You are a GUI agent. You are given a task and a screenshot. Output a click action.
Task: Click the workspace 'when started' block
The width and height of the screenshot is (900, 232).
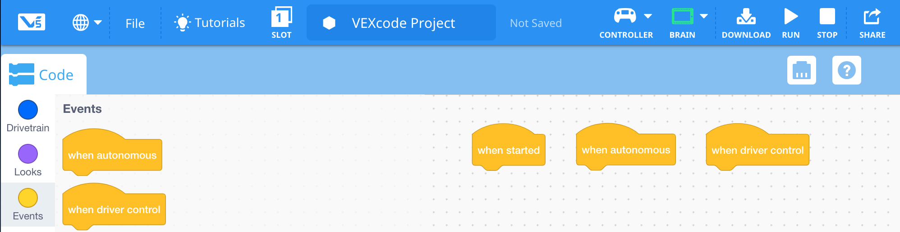[508, 151]
